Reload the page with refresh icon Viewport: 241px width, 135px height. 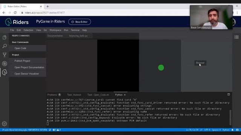pyautogui.click(x=15, y=12)
